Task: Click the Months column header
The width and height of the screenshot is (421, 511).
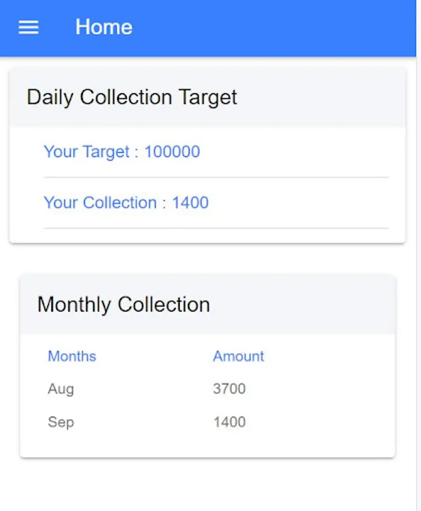Action: tap(72, 357)
